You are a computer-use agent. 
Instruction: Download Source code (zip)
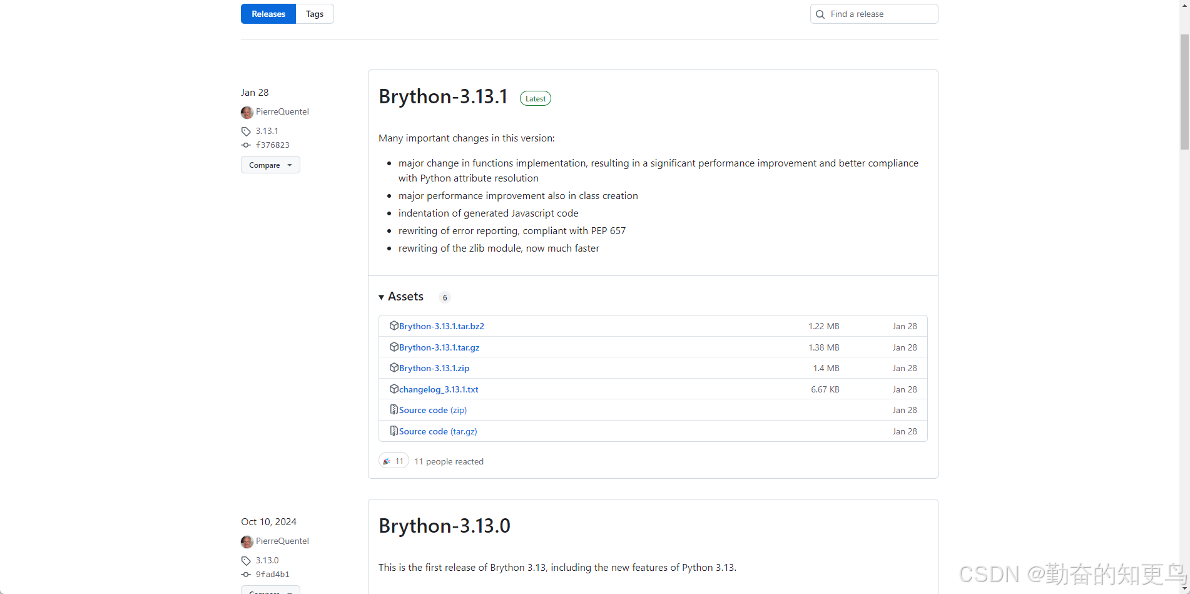click(x=433, y=410)
